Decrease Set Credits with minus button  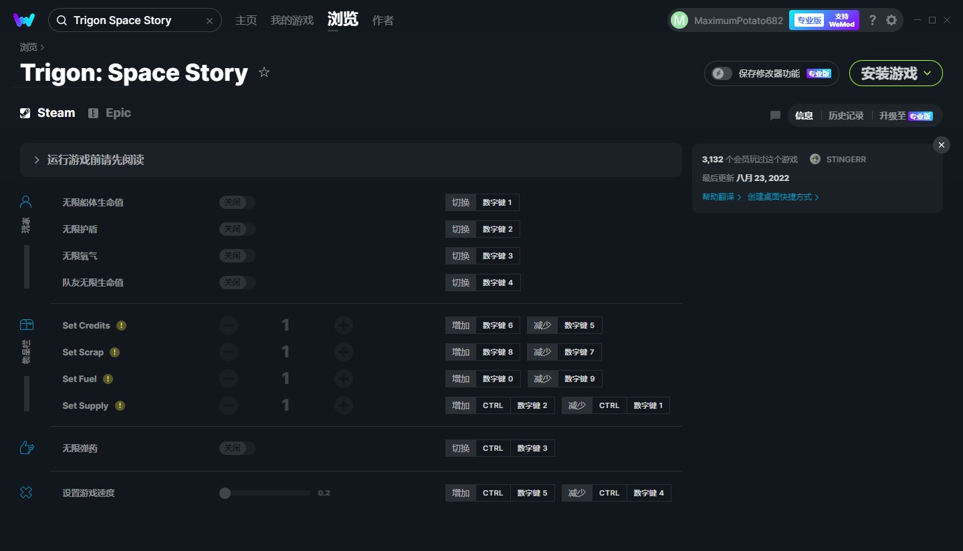tap(229, 325)
